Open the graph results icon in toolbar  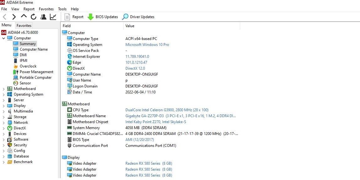coord(53,17)
